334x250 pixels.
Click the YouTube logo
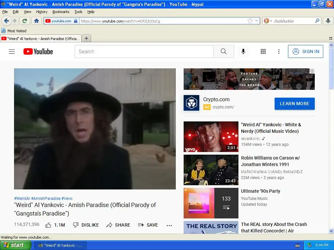(x=38, y=51)
